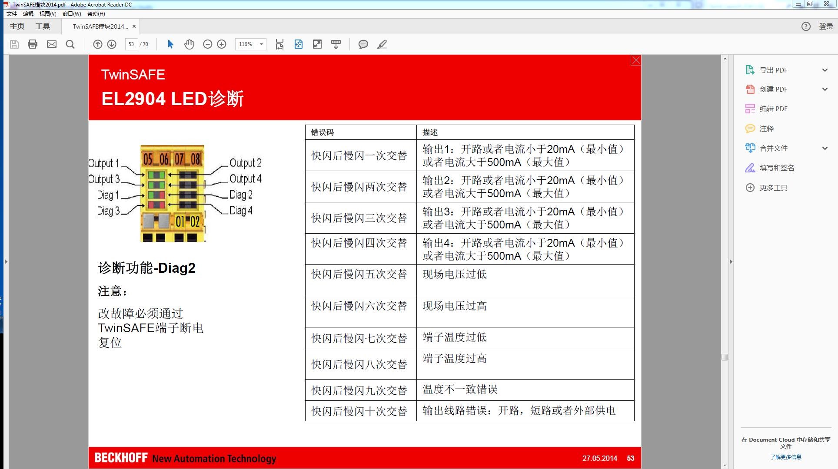Open the zoom level 116% dropdown
Image resolution: width=838 pixels, height=469 pixels.
pyautogui.click(x=261, y=44)
